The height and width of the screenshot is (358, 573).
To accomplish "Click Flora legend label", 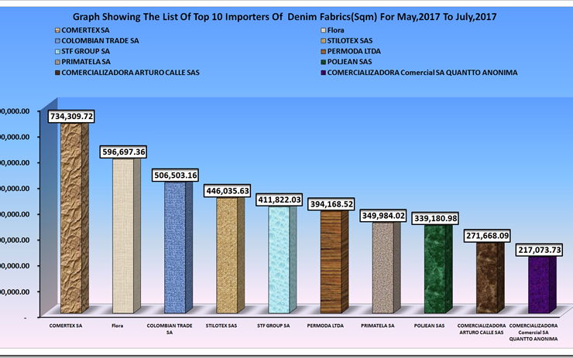I will point(335,30).
